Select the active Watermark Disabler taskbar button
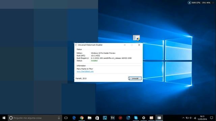The height and width of the screenshot is (121, 216). 159,118
